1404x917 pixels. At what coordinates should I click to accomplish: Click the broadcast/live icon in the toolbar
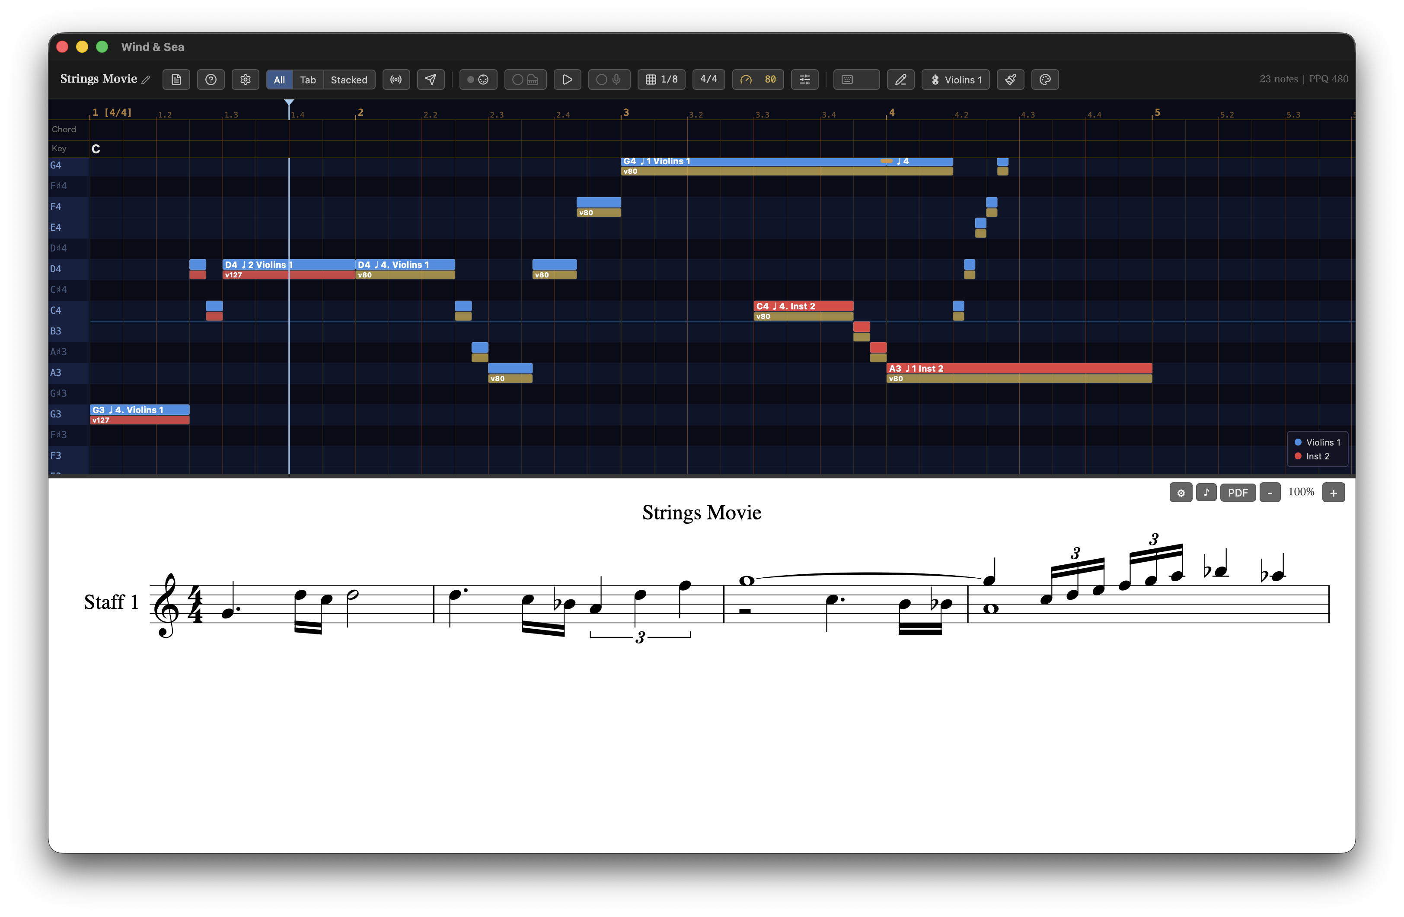tap(396, 80)
